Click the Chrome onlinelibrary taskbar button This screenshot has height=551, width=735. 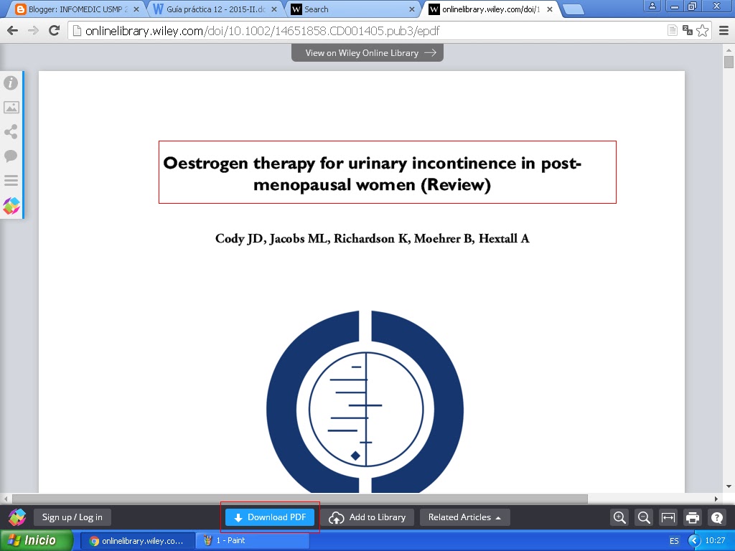click(137, 541)
